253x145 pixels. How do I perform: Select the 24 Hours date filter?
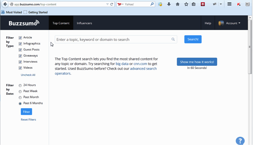20,85
